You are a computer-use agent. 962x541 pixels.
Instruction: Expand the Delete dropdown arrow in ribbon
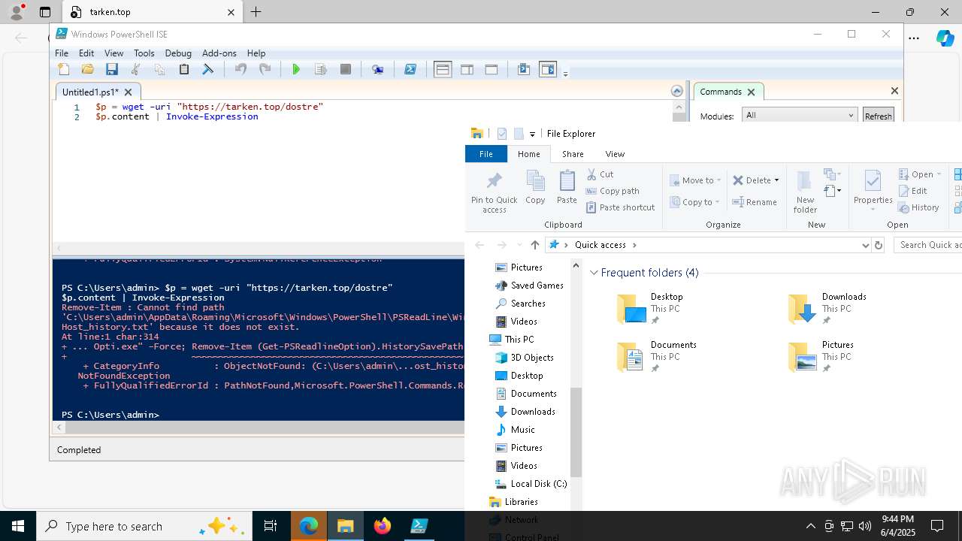pyautogui.click(x=776, y=180)
